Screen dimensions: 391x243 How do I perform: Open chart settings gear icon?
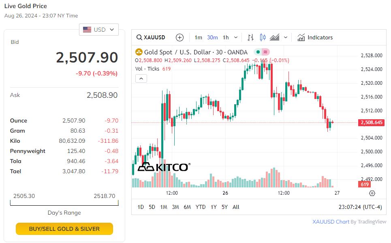pos(372,193)
